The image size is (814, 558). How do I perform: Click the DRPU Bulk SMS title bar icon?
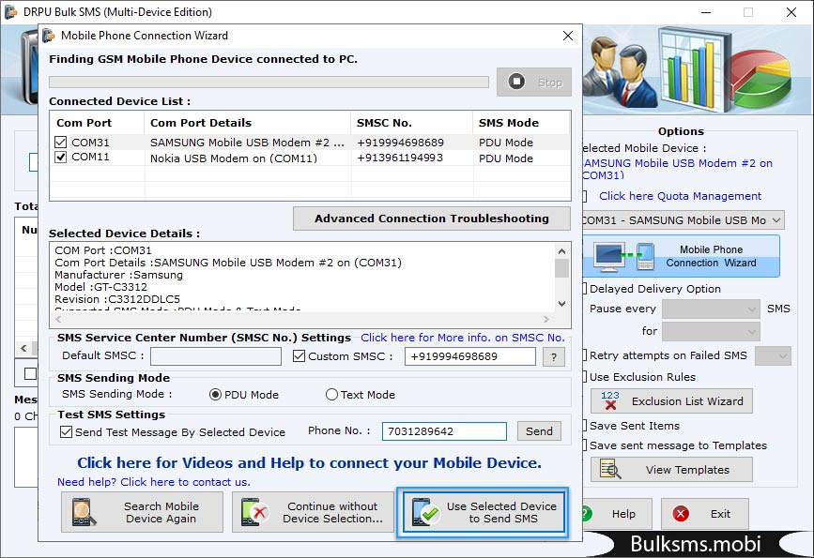coord(10,11)
